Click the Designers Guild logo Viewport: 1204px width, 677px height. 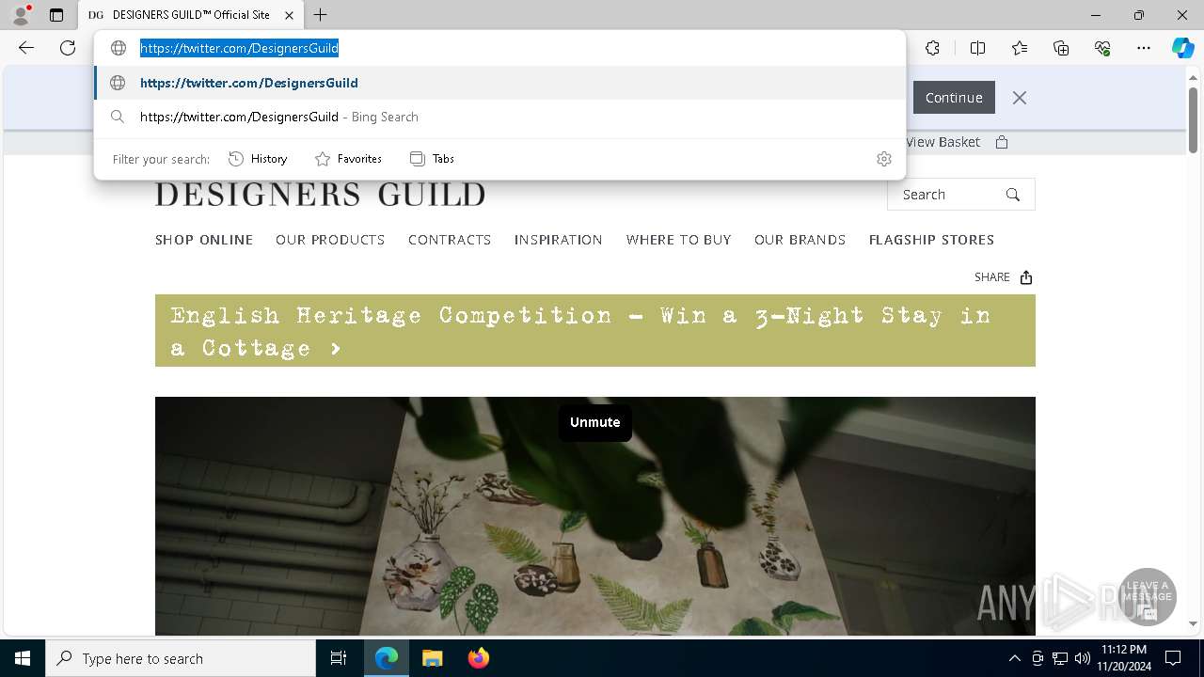[x=320, y=195]
